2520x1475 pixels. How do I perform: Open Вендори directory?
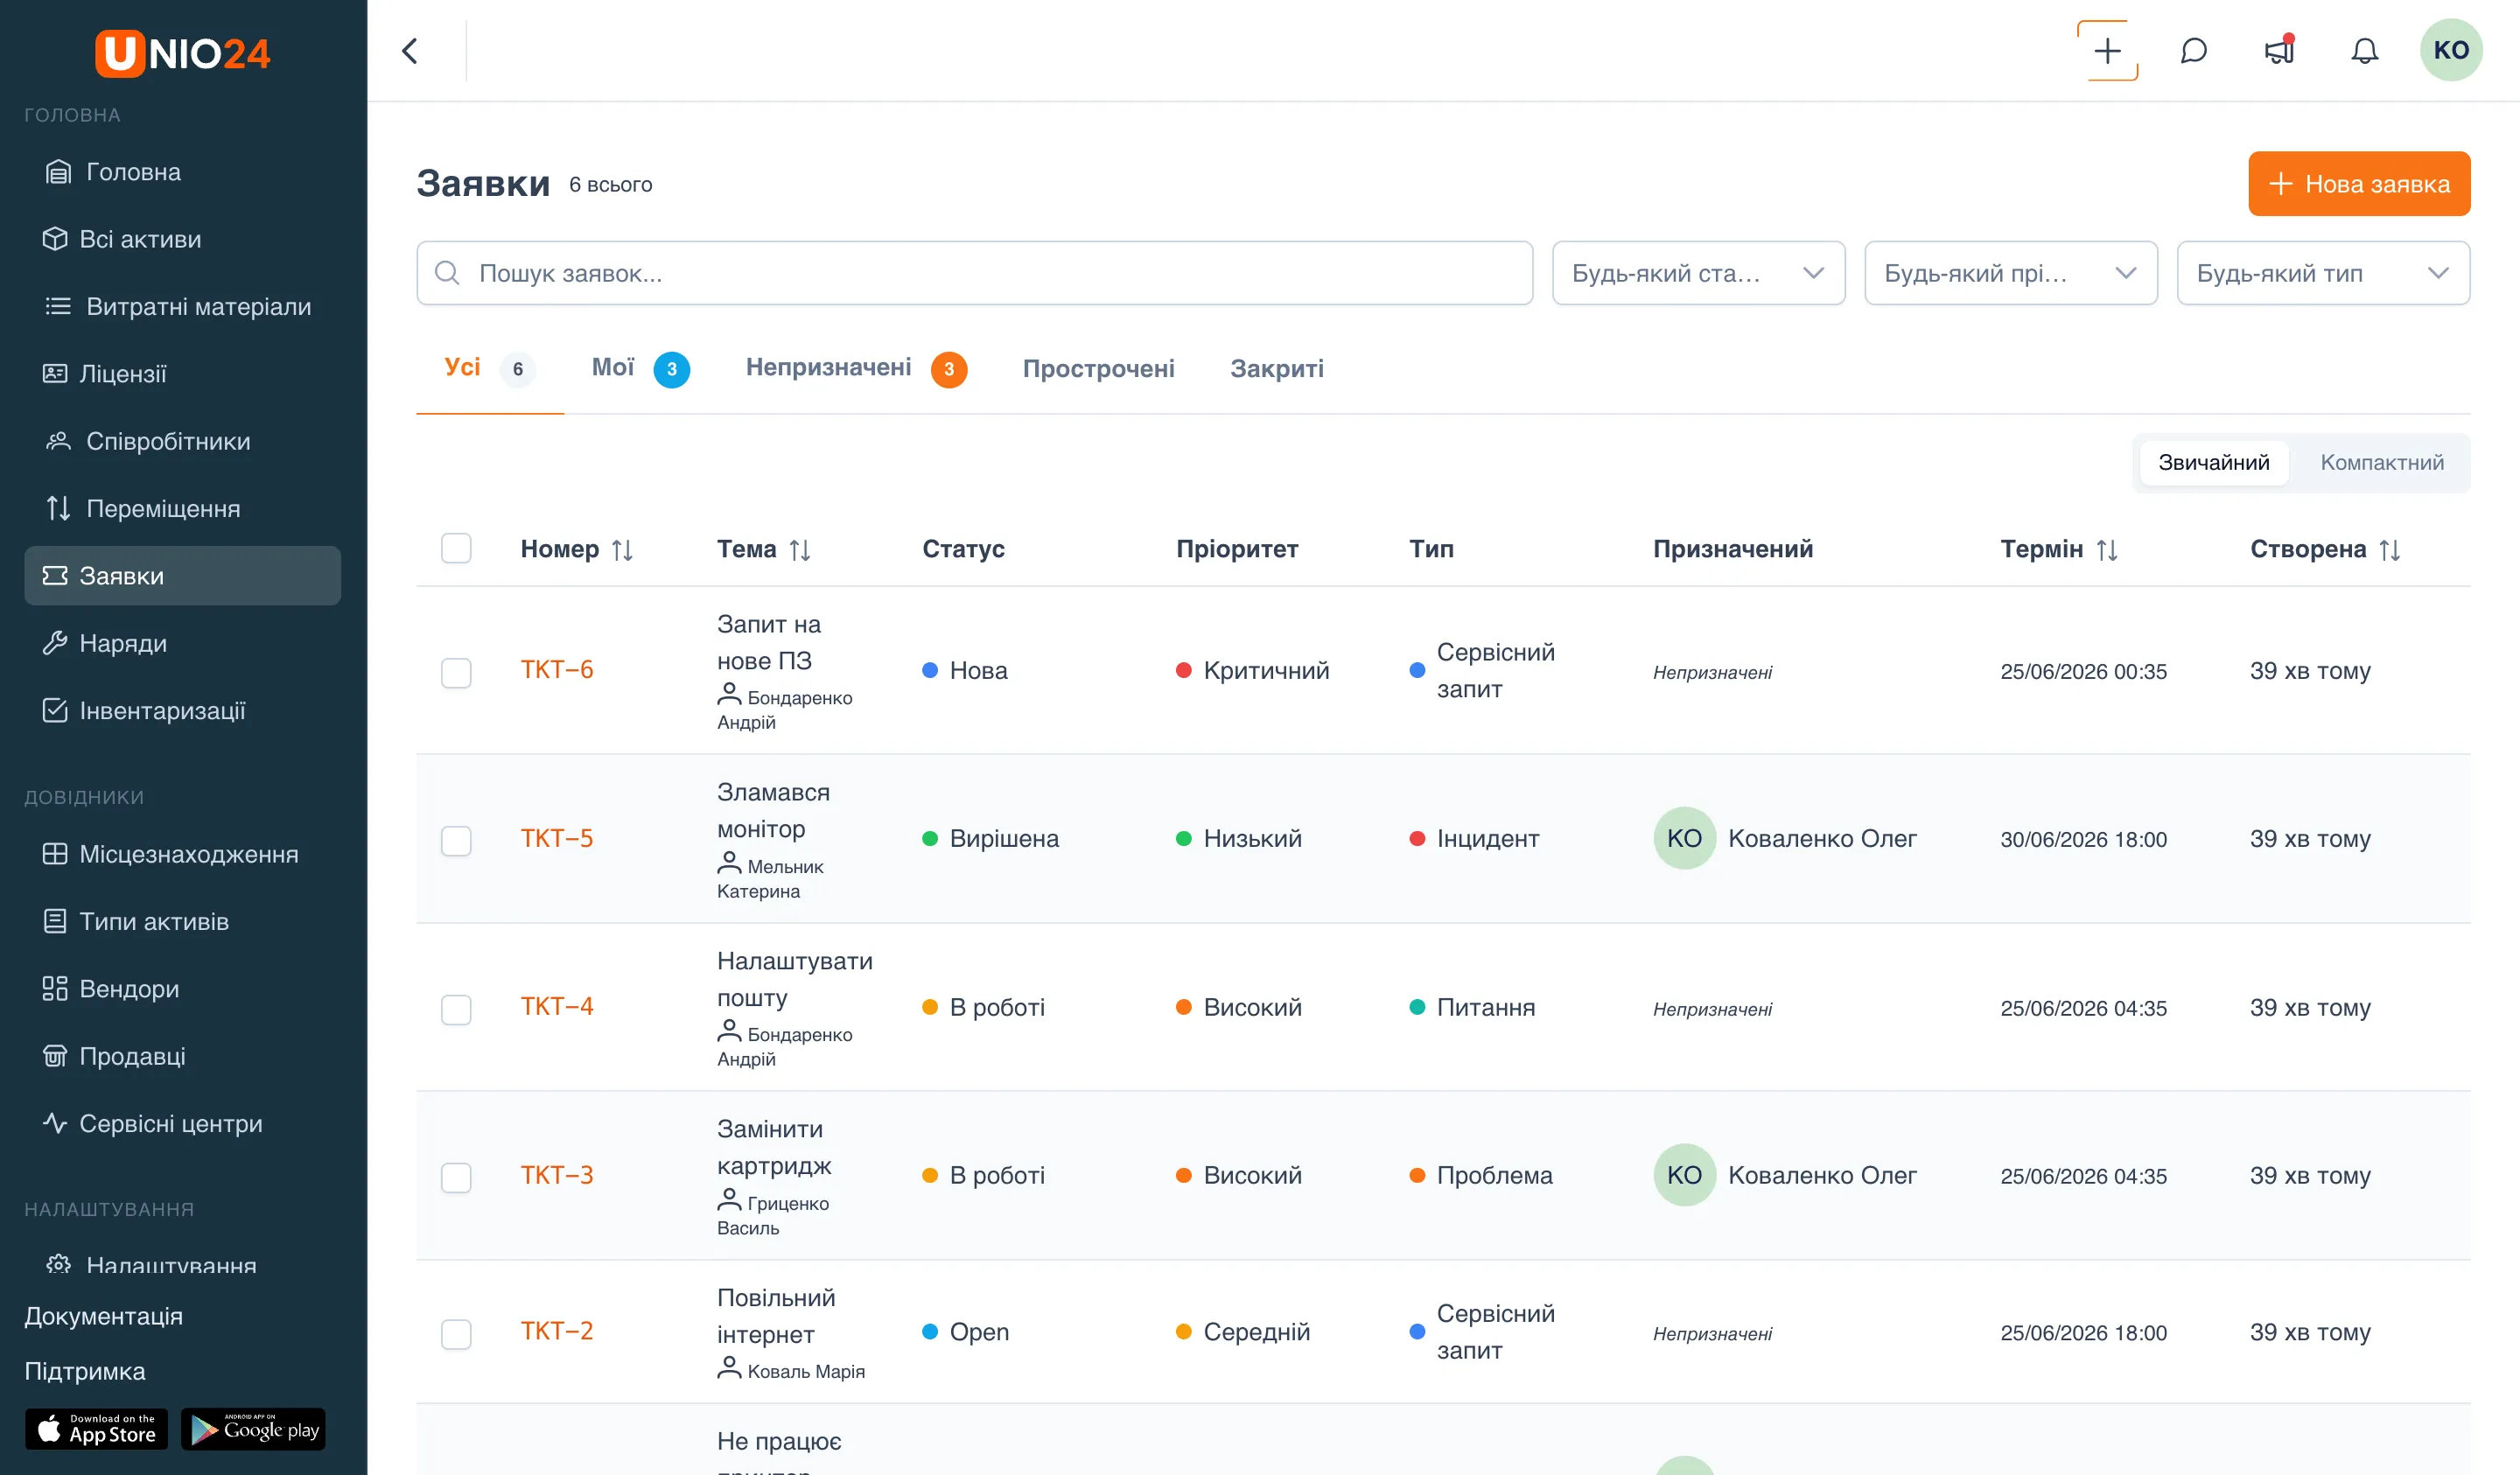click(x=183, y=989)
